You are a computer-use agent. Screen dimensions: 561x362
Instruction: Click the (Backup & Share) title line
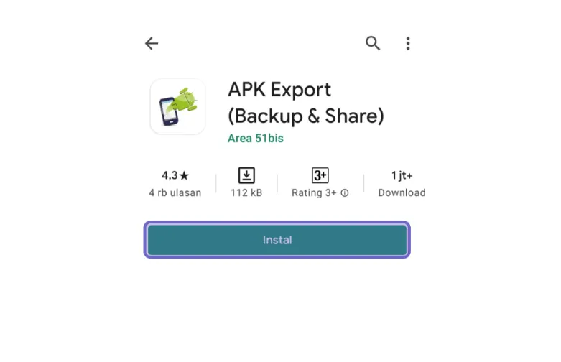click(306, 116)
